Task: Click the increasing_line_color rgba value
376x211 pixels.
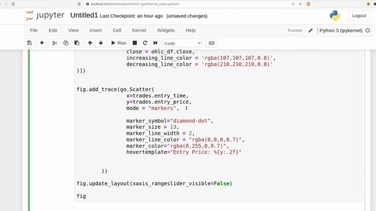Action: click(237, 58)
